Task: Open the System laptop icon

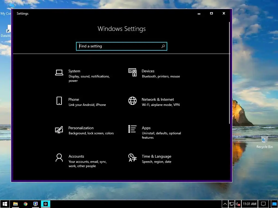Action: (59, 73)
